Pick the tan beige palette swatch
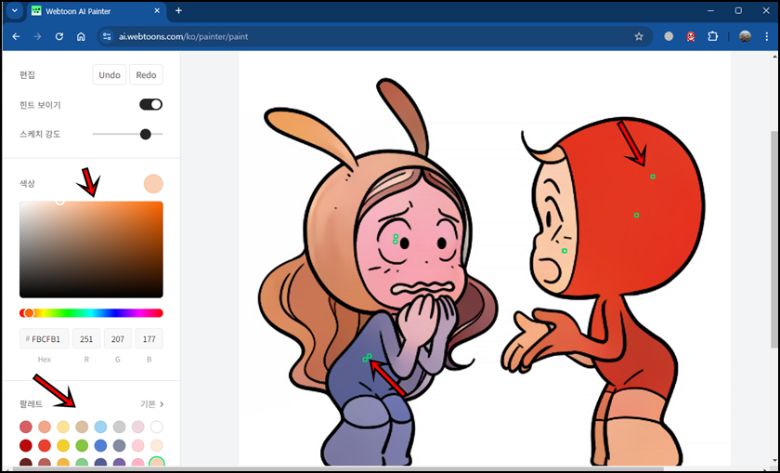 click(x=82, y=427)
